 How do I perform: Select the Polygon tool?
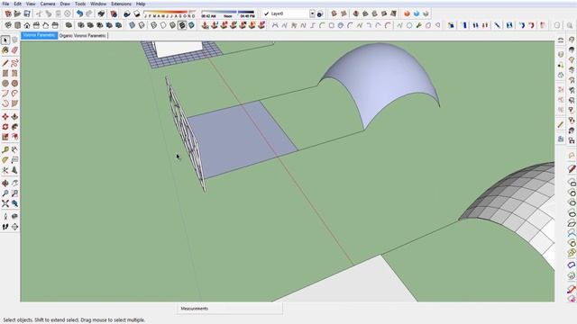click(x=14, y=84)
